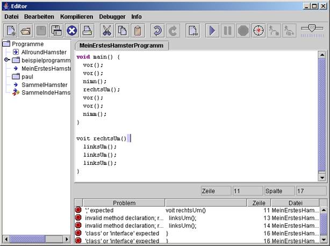Click the paste clipboard icon

pos(138,31)
